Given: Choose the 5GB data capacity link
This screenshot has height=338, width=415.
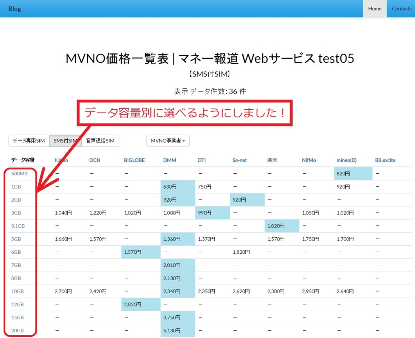Looking at the screenshot, I should tap(16, 239).
